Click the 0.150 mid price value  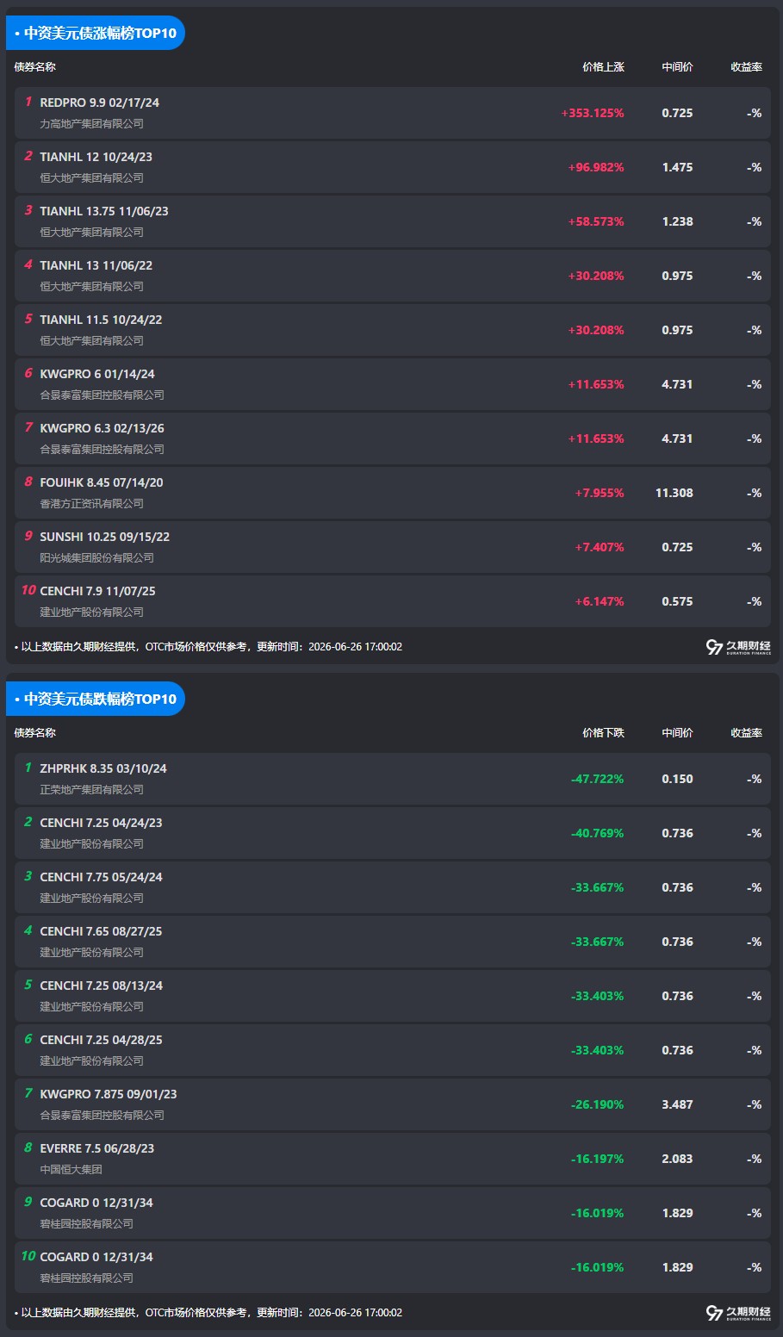pos(677,779)
